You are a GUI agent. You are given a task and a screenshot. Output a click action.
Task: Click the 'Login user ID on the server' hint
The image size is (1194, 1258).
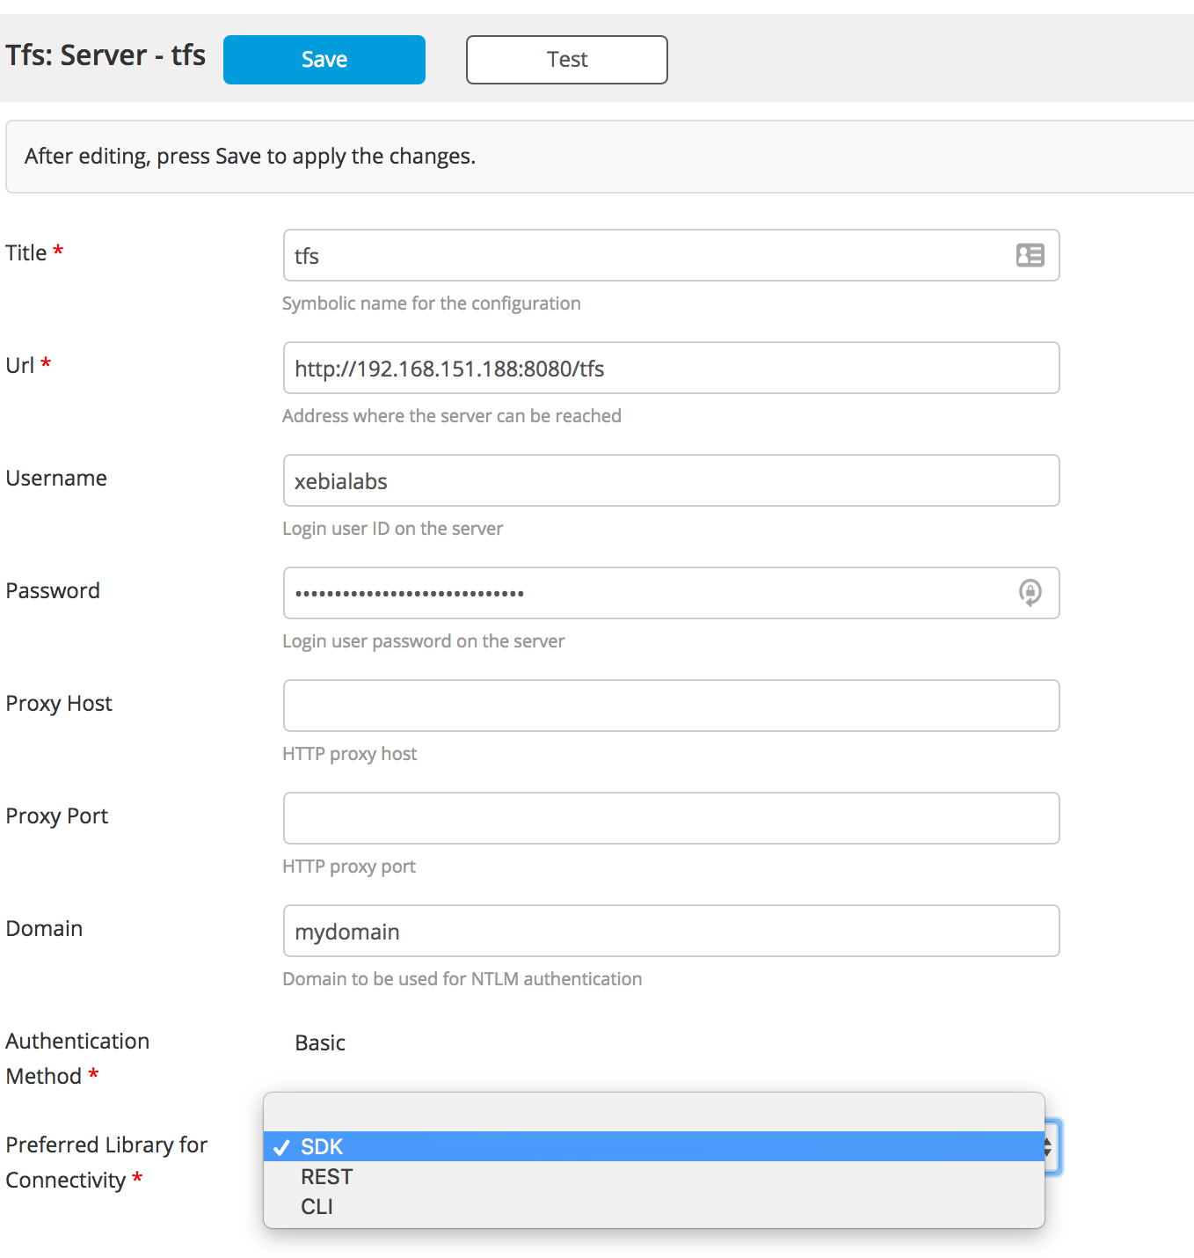click(x=392, y=529)
